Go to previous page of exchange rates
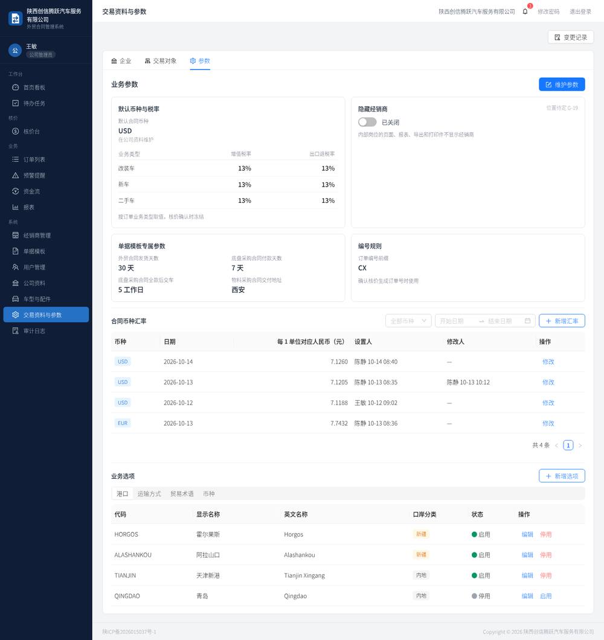604x640 pixels. tap(556, 446)
